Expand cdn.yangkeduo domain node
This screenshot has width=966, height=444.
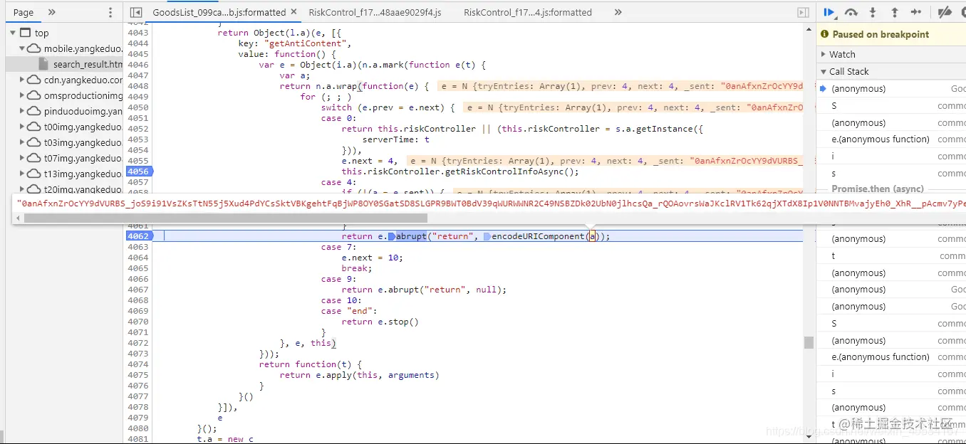22,80
